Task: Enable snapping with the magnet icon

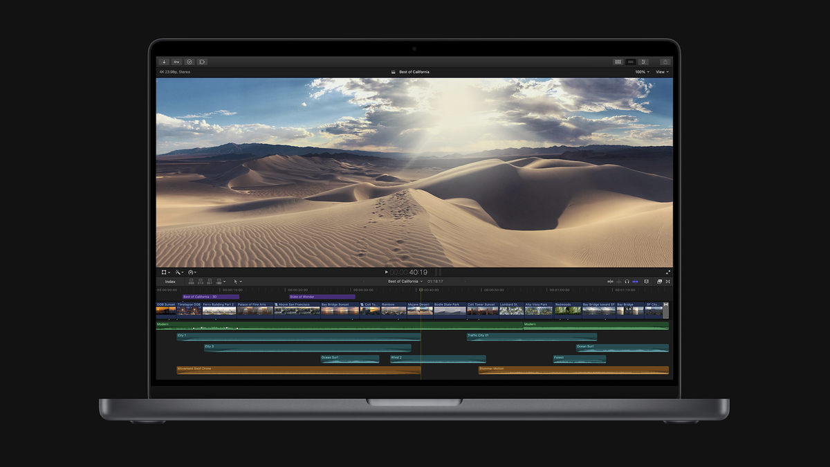Action: (636, 282)
